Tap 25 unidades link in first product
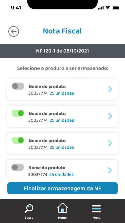 coord(62,93)
